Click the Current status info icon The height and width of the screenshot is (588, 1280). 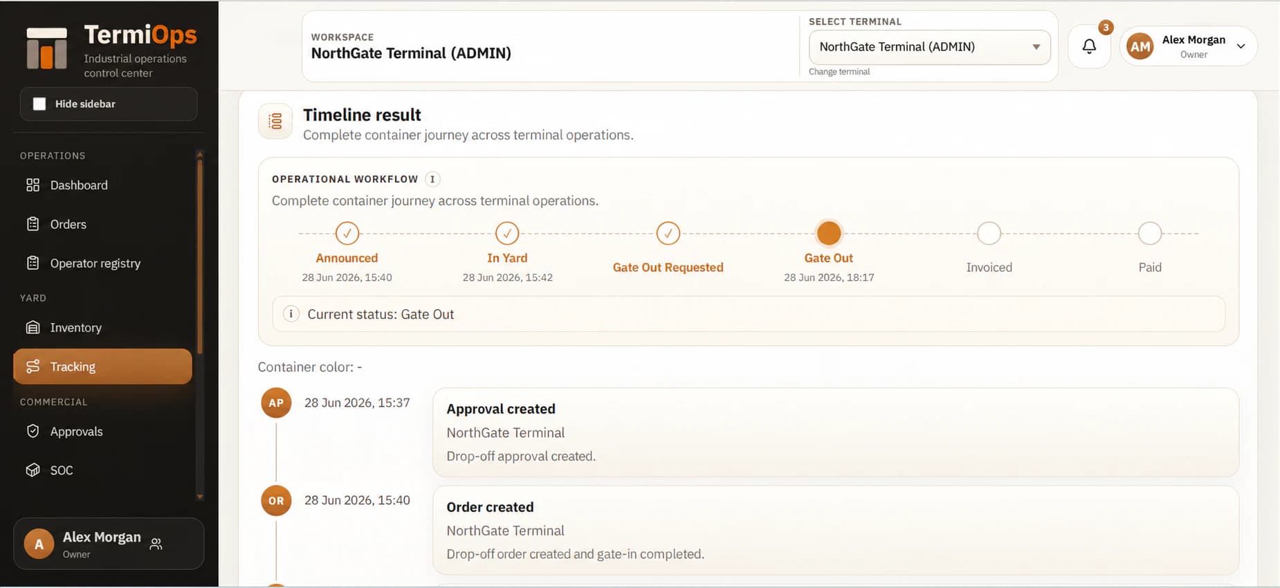click(291, 314)
